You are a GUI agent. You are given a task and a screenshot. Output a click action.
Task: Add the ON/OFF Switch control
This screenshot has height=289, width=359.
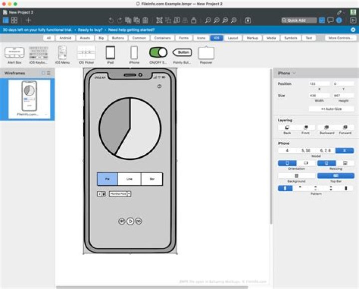(158, 52)
